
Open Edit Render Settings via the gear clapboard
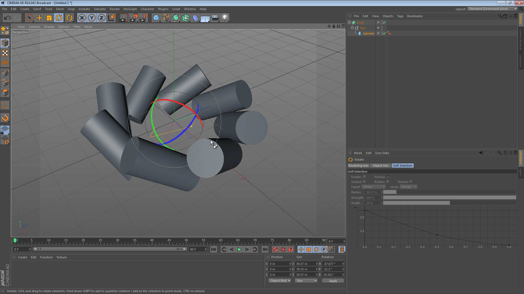pos(143,17)
